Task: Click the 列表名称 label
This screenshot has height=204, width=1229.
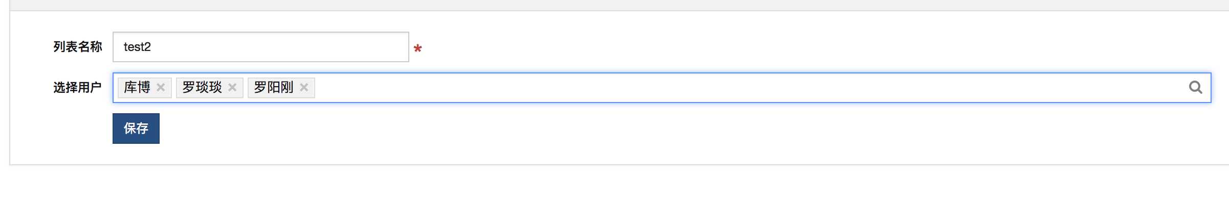Action: click(x=78, y=47)
